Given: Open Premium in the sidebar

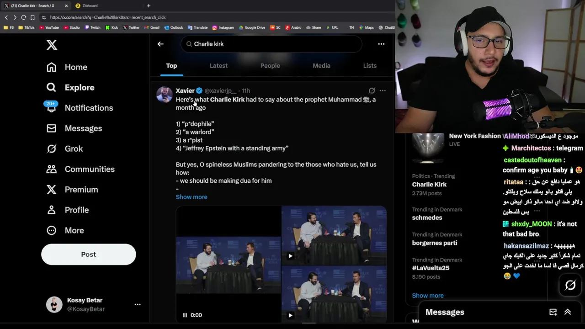Looking at the screenshot, I should point(72,190).
